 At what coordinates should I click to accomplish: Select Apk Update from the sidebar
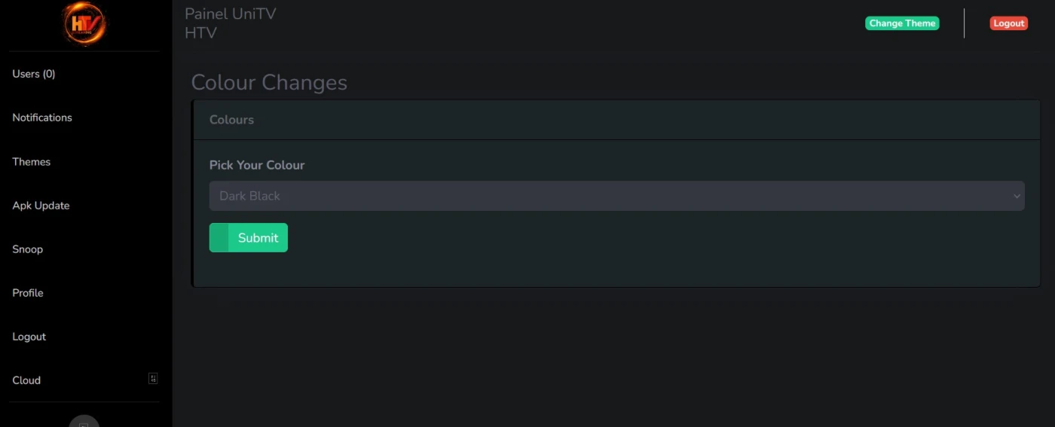point(41,206)
